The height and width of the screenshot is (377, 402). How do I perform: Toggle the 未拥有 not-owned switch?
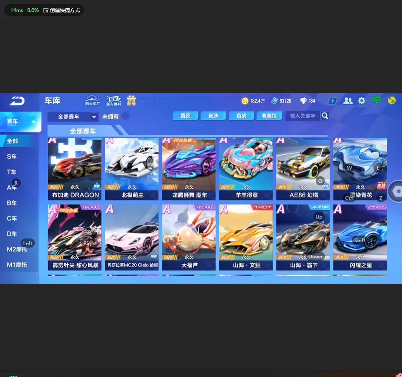[126, 116]
